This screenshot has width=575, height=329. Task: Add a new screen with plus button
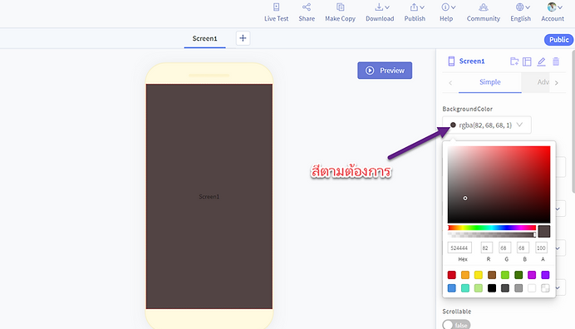(243, 38)
